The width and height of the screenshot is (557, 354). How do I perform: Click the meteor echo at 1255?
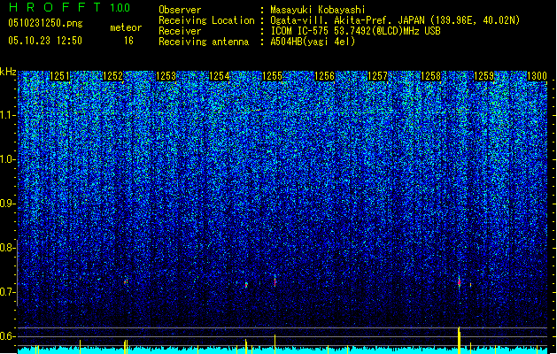coord(275,281)
